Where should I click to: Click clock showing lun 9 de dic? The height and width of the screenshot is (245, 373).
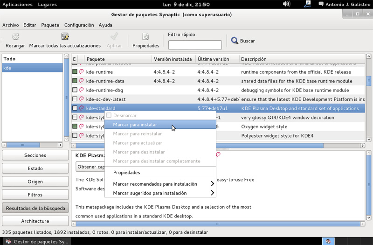pos(186,4)
